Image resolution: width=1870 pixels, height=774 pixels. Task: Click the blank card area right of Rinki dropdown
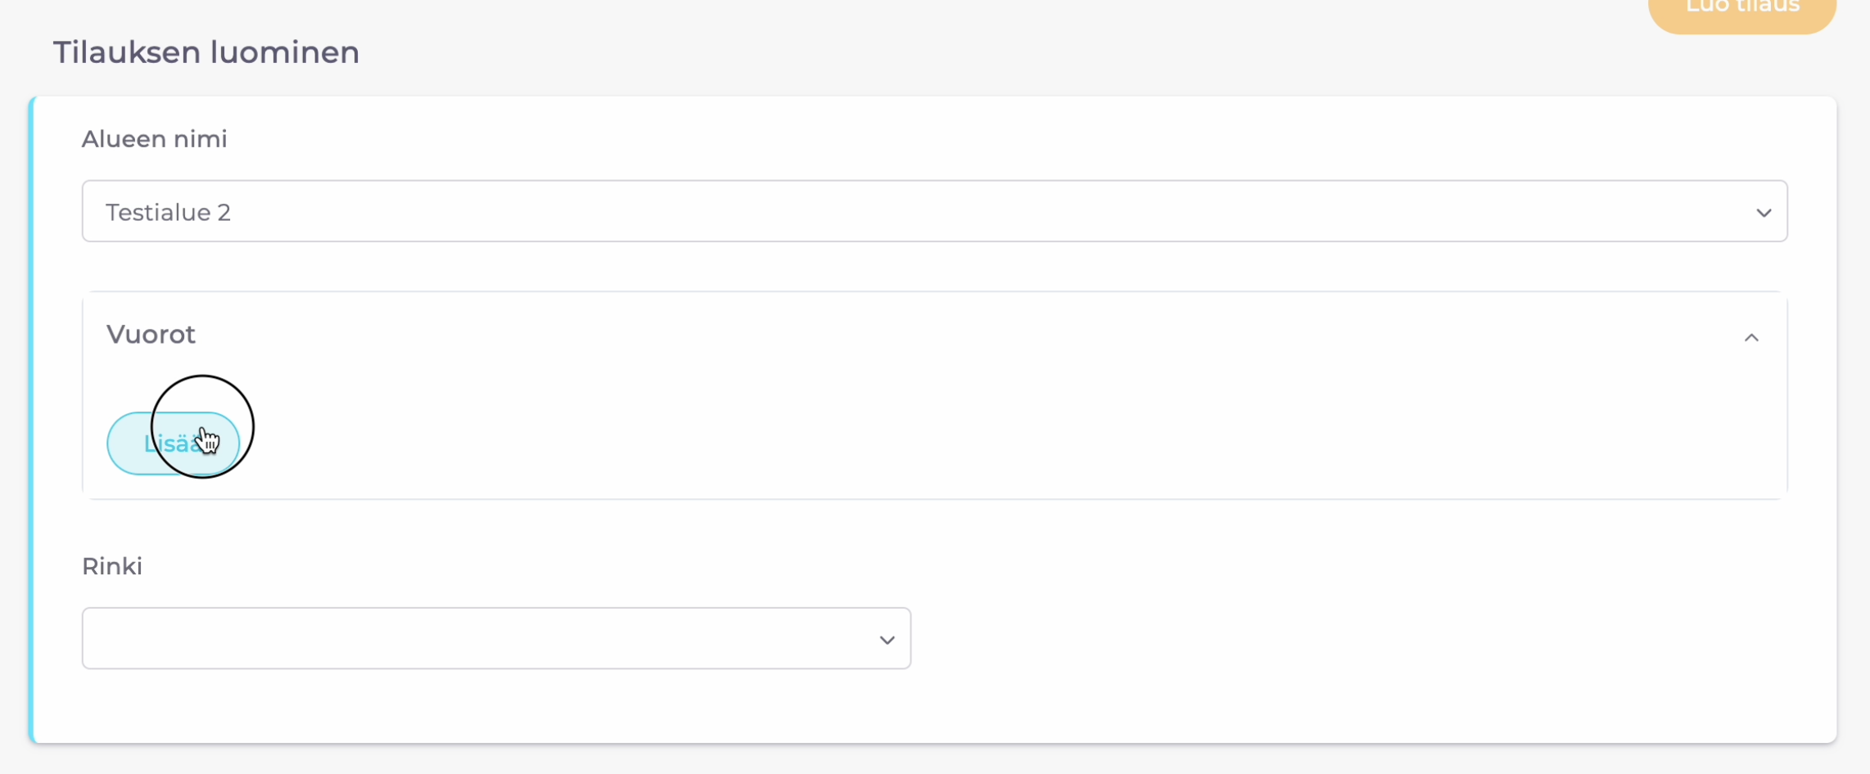click(1351, 638)
